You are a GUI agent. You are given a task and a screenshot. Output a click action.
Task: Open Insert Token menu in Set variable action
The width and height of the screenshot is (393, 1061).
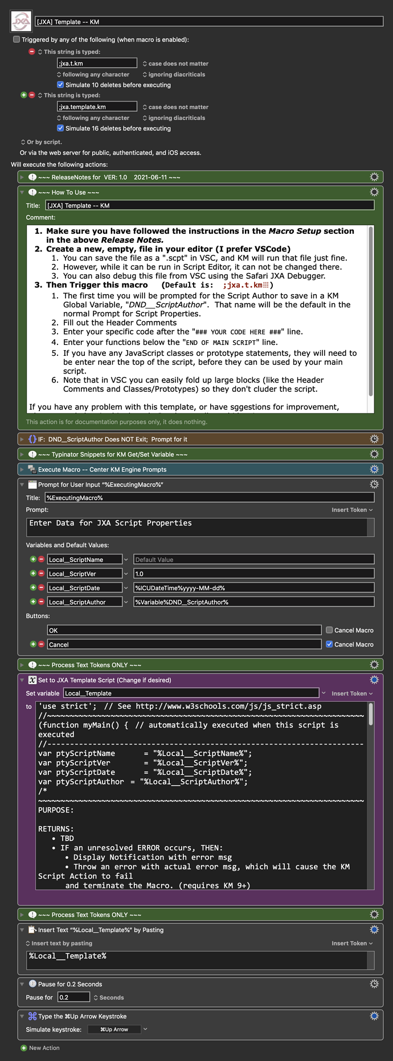click(352, 693)
